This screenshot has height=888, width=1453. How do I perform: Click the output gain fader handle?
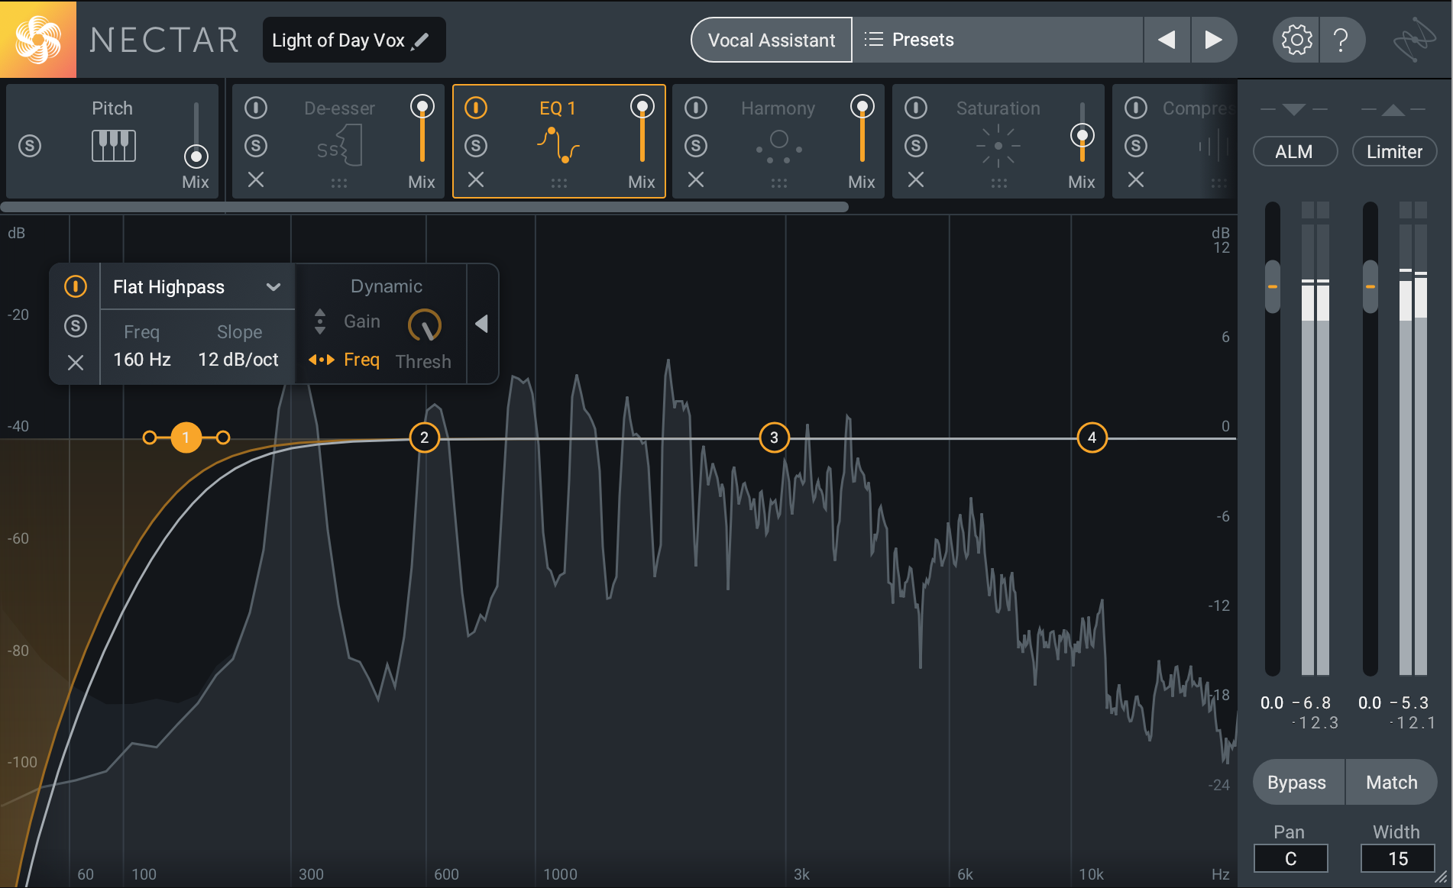coord(1370,286)
